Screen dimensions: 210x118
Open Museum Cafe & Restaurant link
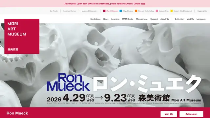(x=182, y=11)
